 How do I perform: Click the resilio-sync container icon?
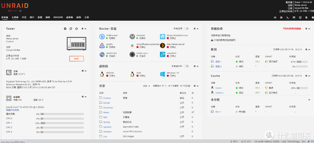[132, 54]
